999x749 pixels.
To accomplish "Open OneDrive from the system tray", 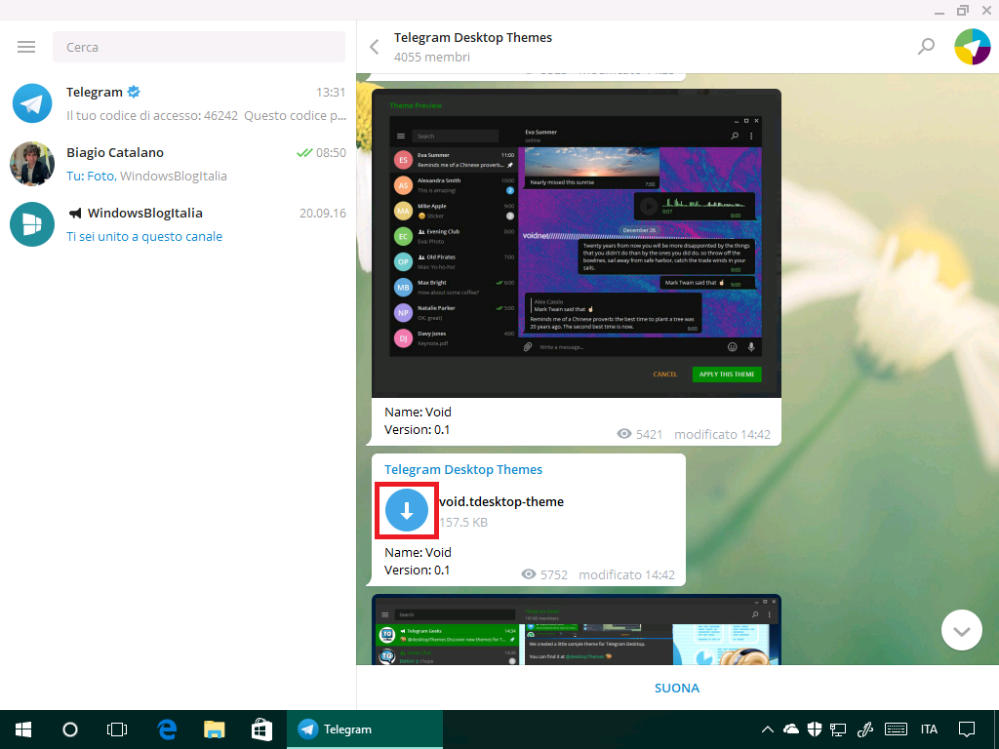I will pos(790,729).
